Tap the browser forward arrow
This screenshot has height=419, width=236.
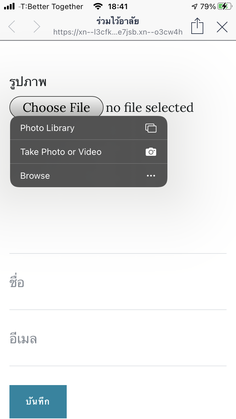tap(37, 27)
